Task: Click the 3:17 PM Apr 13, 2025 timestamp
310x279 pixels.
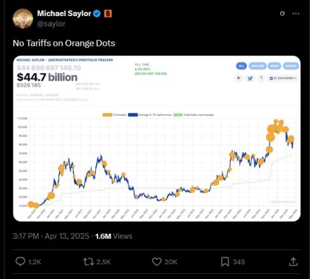Action: click(x=51, y=236)
